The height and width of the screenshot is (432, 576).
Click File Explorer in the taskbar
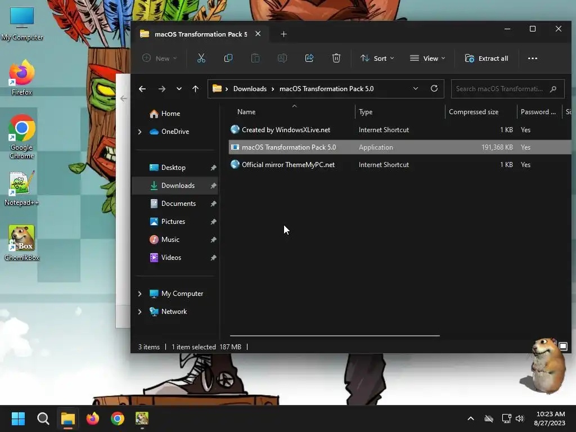[68, 418]
